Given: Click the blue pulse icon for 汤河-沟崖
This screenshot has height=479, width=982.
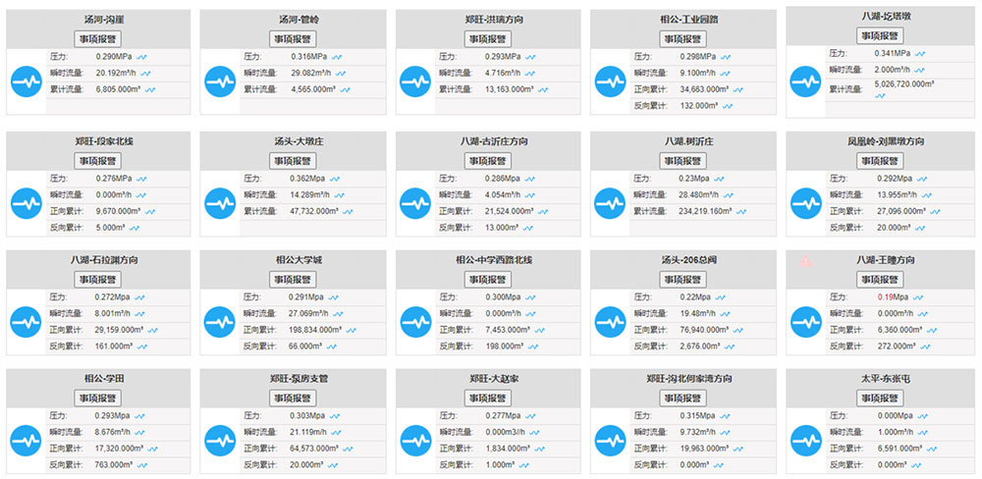Looking at the screenshot, I should click(x=27, y=81).
